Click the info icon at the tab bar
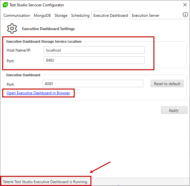The height and width of the screenshot is (186, 190). 185,15
